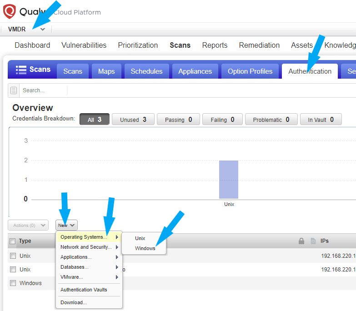Click the Unix bar in chart
The image size is (356, 311).
229,180
